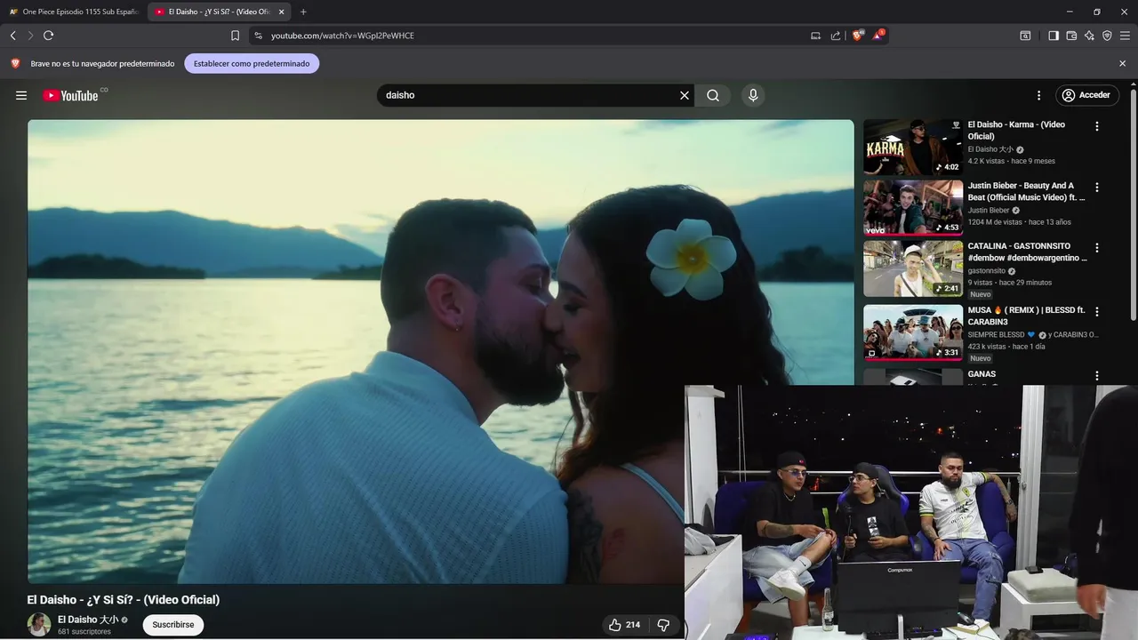This screenshot has height=640, width=1138.
Task: Open the YouTube hamburger guide menu
Action: coord(21,95)
